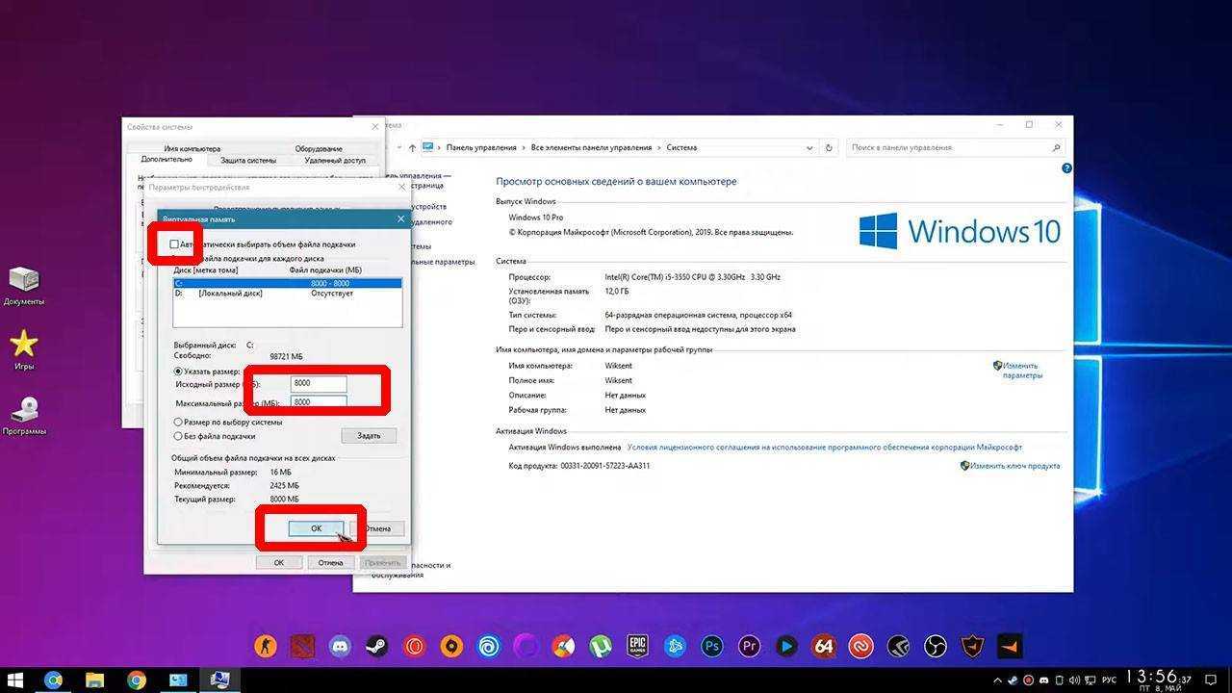Click 'Панель управления' in the address breadcrumb
This screenshot has width=1232, height=693.
[481, 147]
